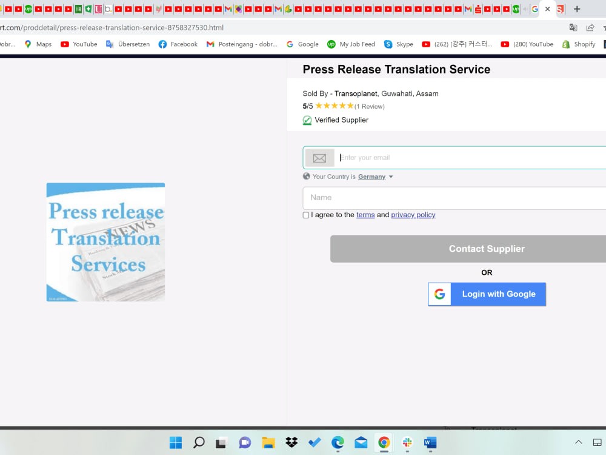The image size is (606, 455).
Task: Click the Google Translate icon in address bar
Action: tap(573, 27)
